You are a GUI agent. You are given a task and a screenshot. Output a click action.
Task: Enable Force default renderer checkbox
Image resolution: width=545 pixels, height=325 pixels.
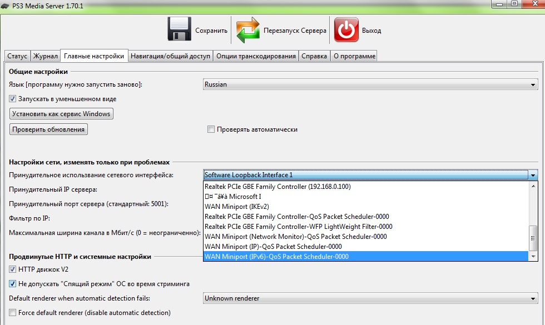[12, 312]
